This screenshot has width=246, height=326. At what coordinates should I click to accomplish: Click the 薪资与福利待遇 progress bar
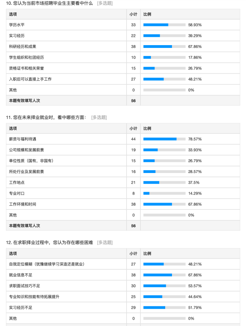164,139
